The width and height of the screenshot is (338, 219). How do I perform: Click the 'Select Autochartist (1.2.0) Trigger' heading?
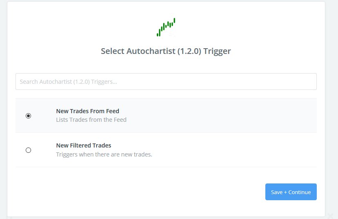pyautogui.click(x=166, y=51)
